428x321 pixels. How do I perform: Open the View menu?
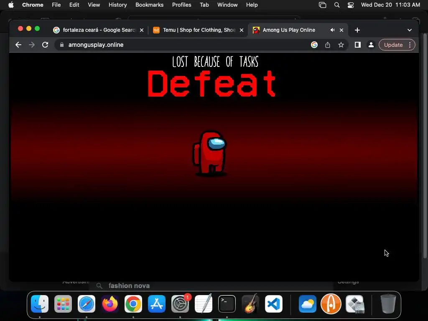click(94, 5)
